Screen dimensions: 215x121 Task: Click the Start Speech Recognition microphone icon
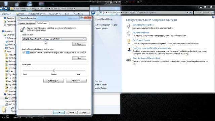(128, 26)
